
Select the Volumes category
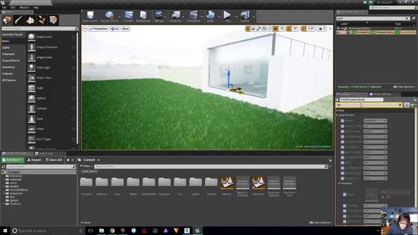click(x=7, y=74)
